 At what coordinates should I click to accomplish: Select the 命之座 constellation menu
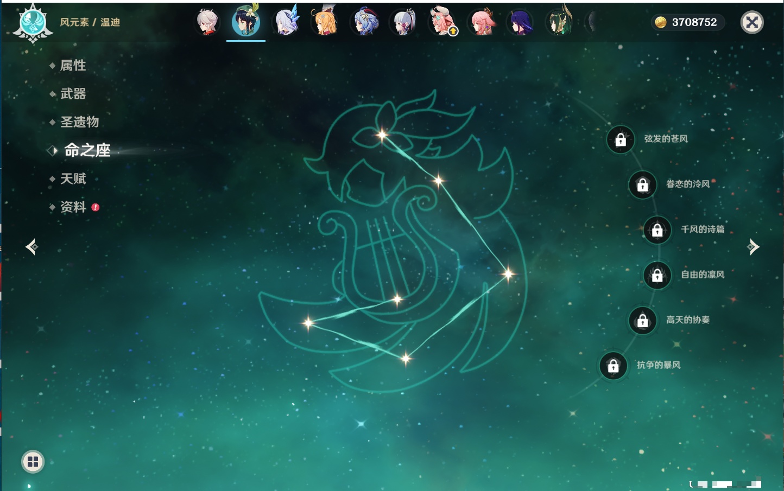point(87,150)
